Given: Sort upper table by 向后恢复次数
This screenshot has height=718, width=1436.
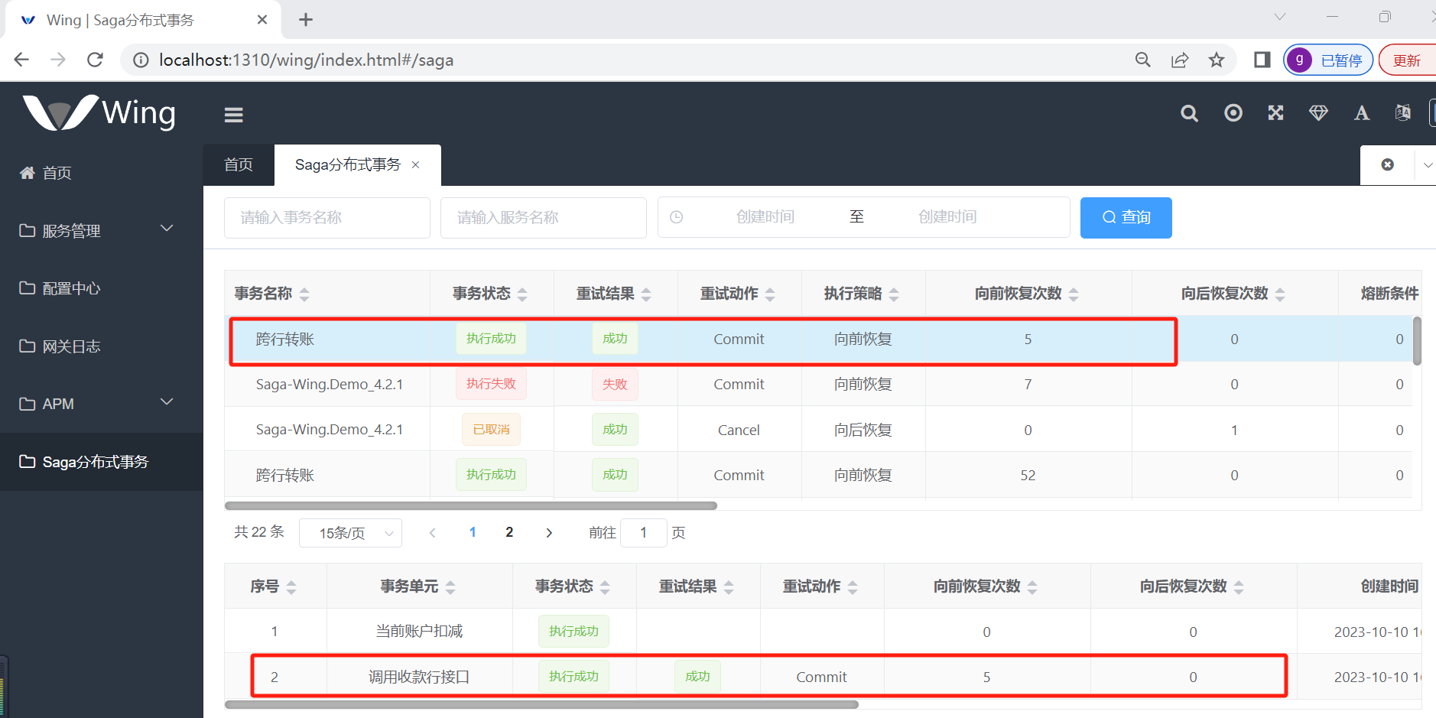Looking at the screenshot, I should pos(1280,294).
